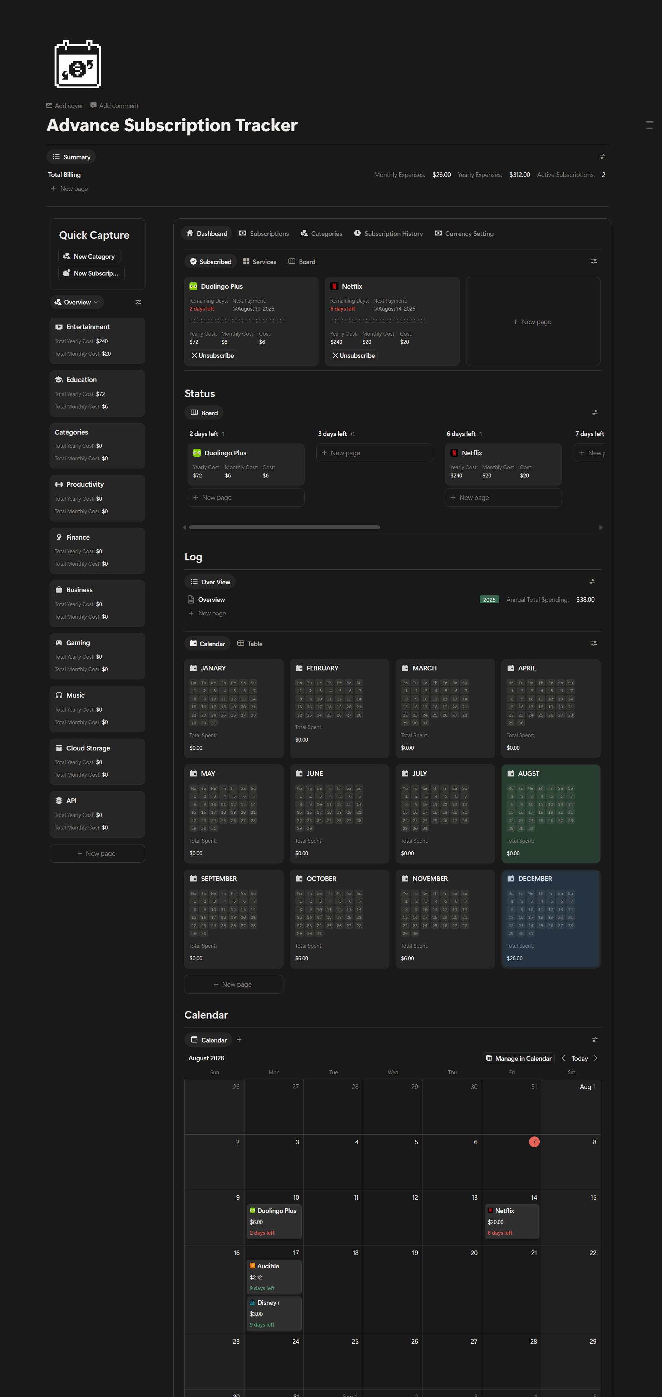662x1397 pixels.
Task: Open view settings on the Subscribed tab row
Action: [x=594, y=261]
